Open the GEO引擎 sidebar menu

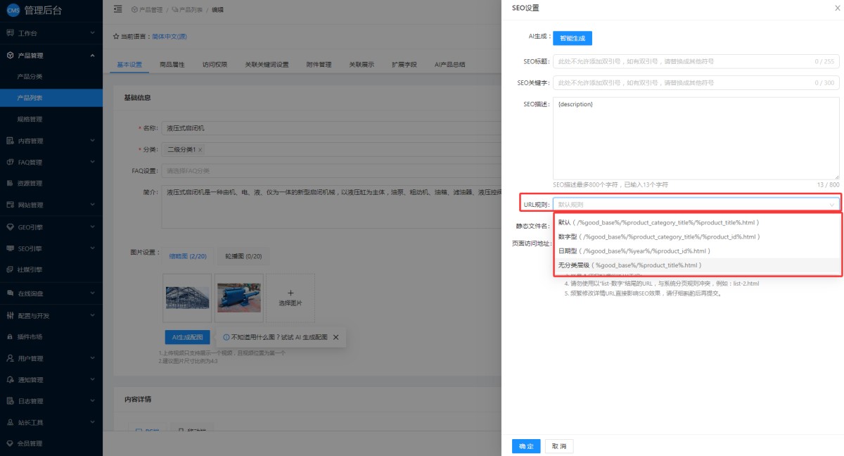click(51, 227)
